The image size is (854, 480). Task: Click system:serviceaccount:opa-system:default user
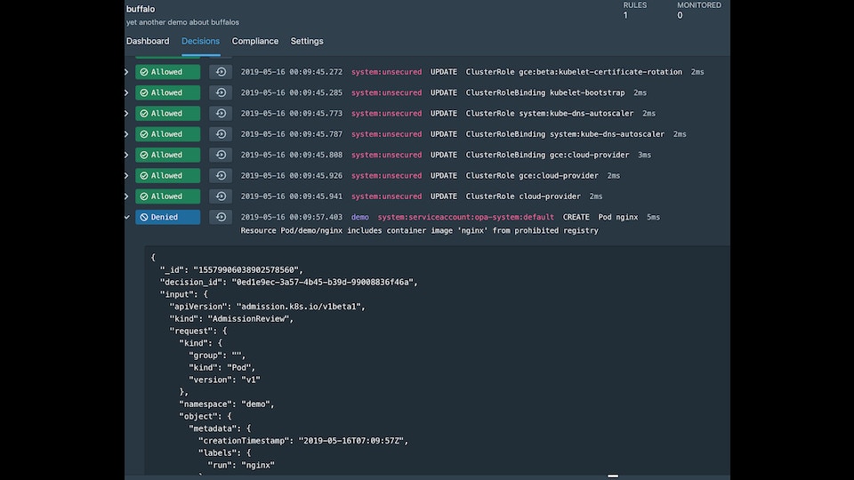pos(465,217)
